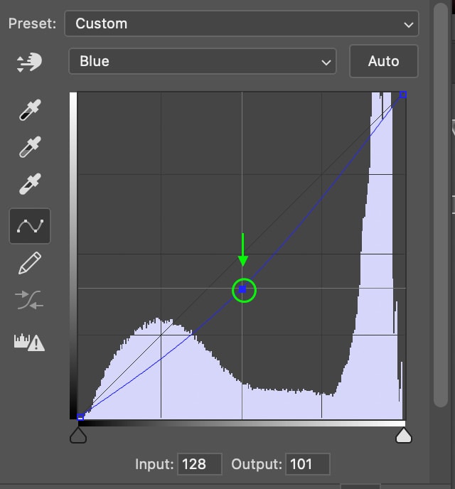Open the Preset dropdown showing Custom

[x=242, y=23]
